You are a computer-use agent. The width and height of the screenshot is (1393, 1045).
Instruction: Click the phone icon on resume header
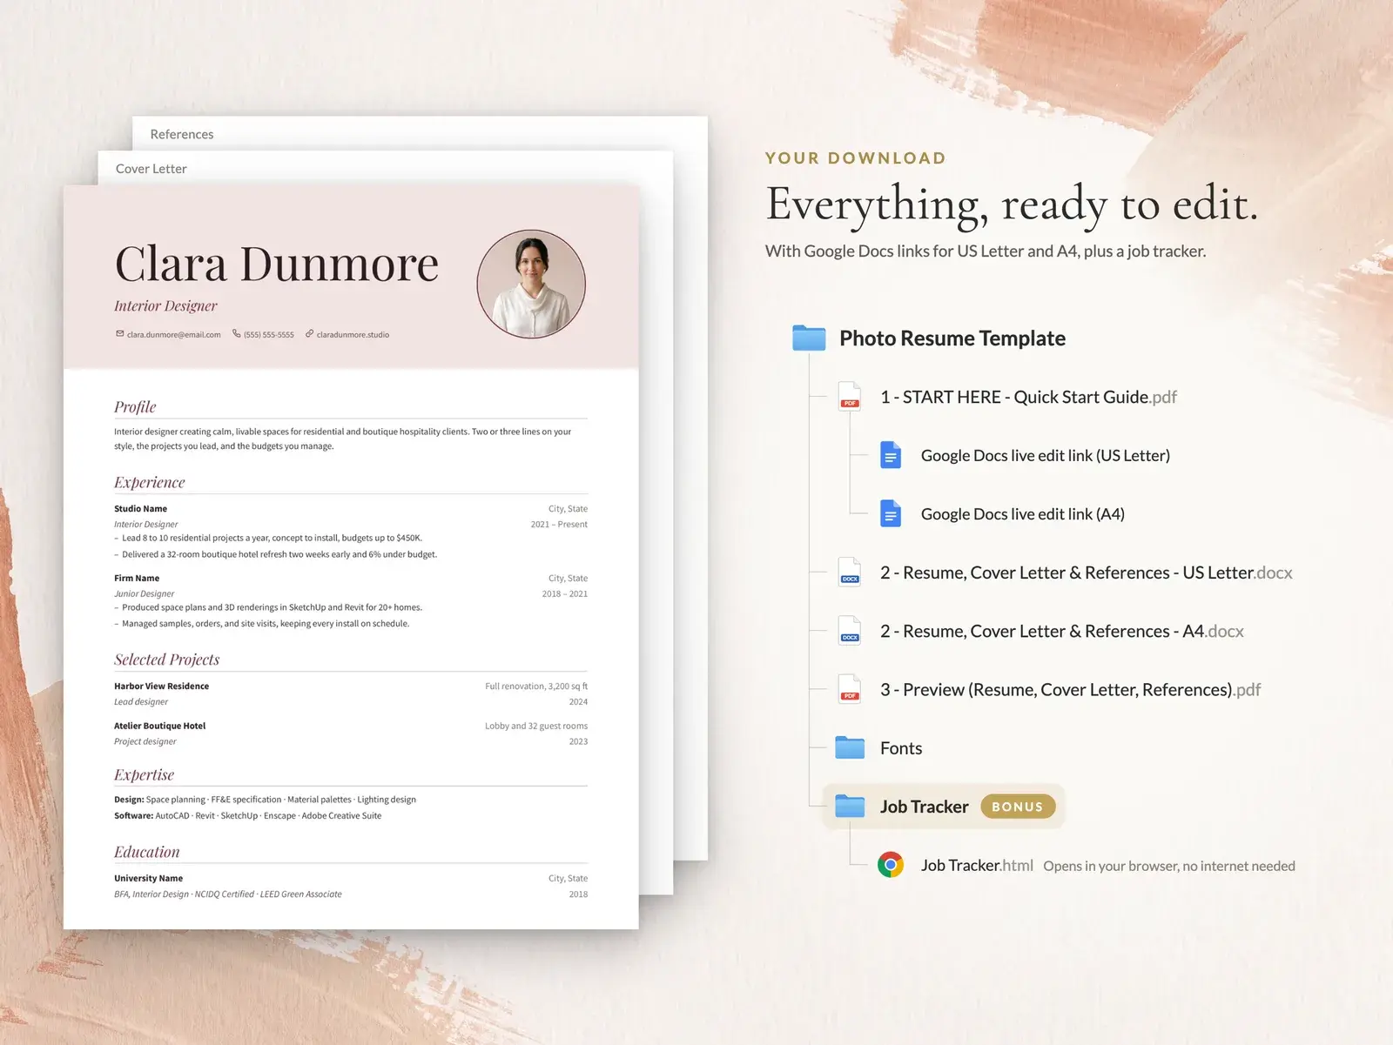(236, 333)
